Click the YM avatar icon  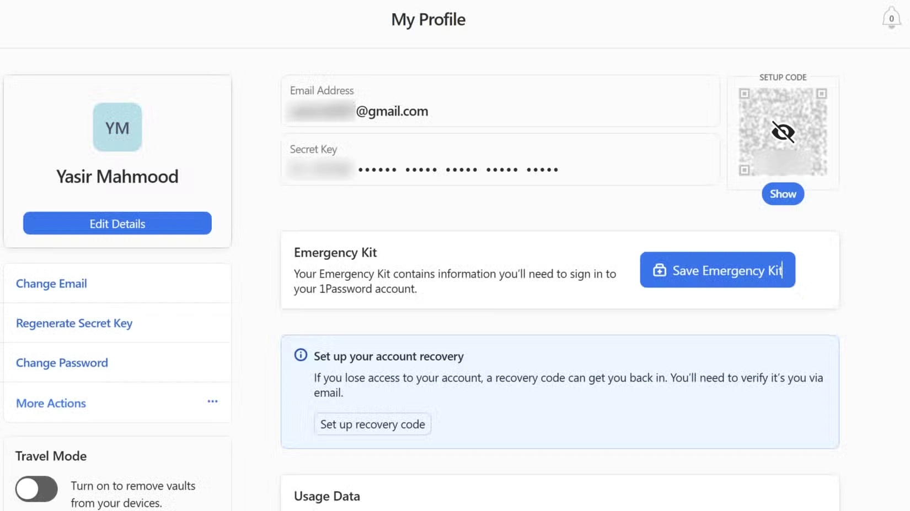117,127
